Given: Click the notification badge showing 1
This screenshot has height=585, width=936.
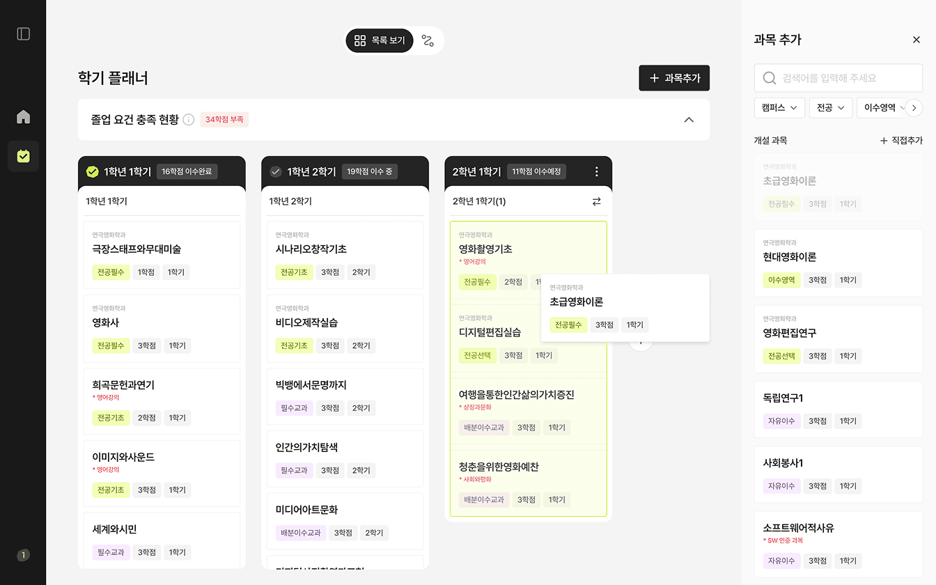Looking at the screenshot, I should point(23,555).
